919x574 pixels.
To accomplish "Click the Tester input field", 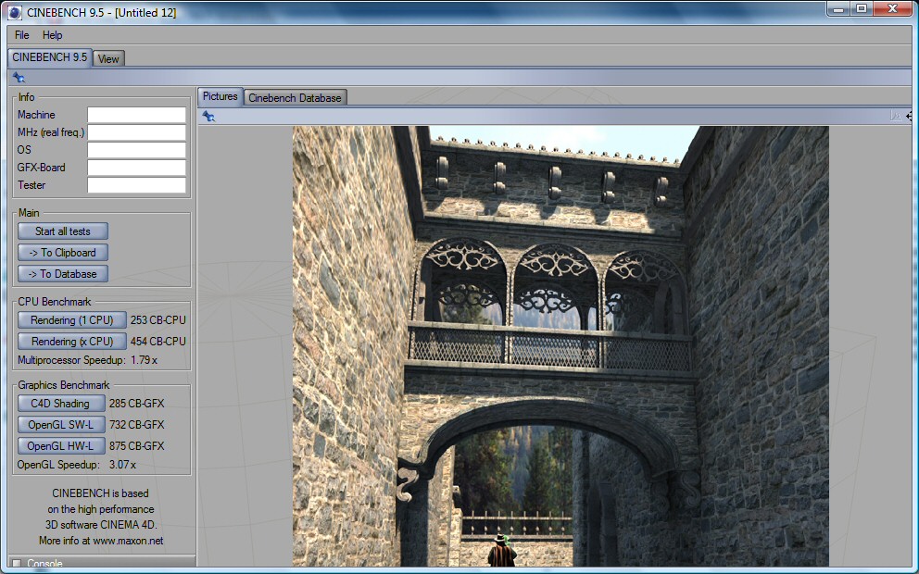I will pyautogui.click(x=136, y=185).
